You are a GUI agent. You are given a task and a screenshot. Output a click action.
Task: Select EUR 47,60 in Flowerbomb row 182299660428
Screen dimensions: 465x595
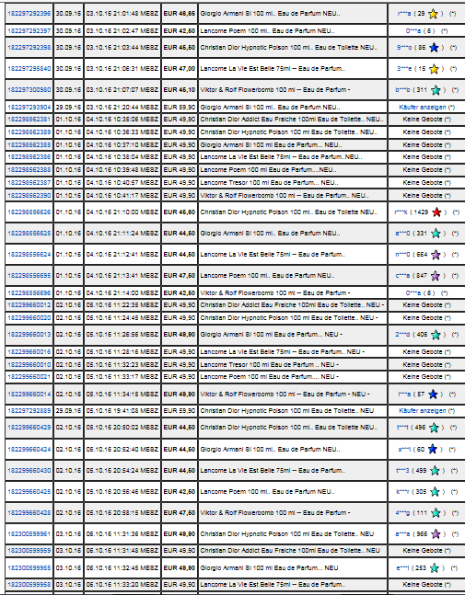180,513
